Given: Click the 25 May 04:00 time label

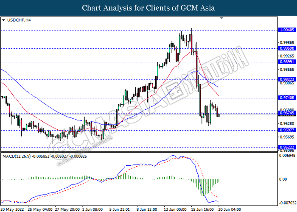Looking at the screenshot, I should [40, 209].
